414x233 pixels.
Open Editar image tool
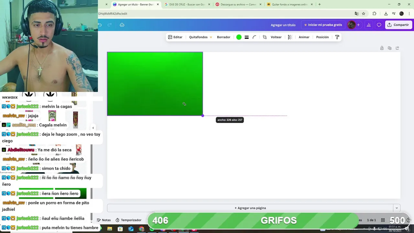coord(175,37)
